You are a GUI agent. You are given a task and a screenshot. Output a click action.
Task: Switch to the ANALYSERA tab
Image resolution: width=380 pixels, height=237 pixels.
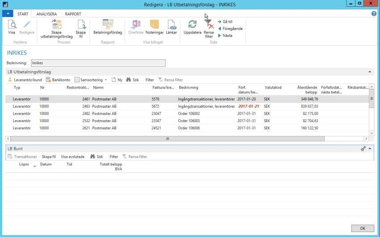coord(46,14)
